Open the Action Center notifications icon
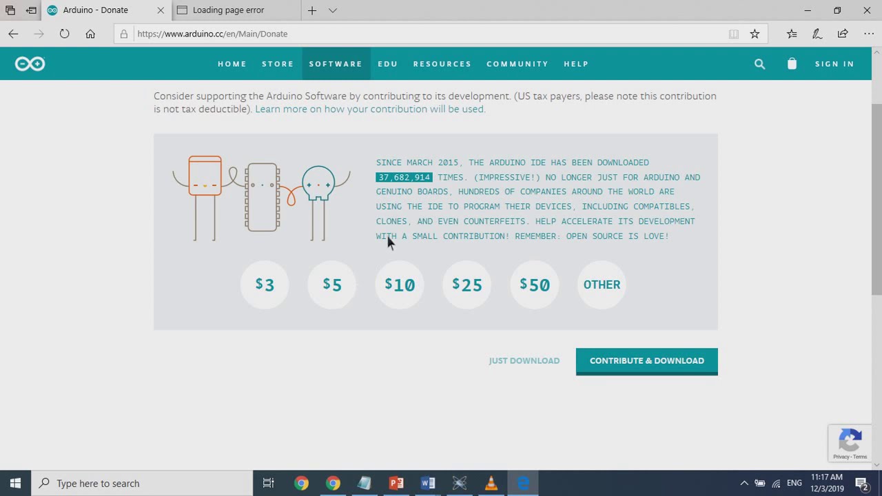The image size is (882, 496). 861,483
